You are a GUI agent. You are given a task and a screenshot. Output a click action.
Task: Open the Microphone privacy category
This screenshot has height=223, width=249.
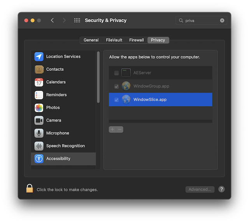57,133
